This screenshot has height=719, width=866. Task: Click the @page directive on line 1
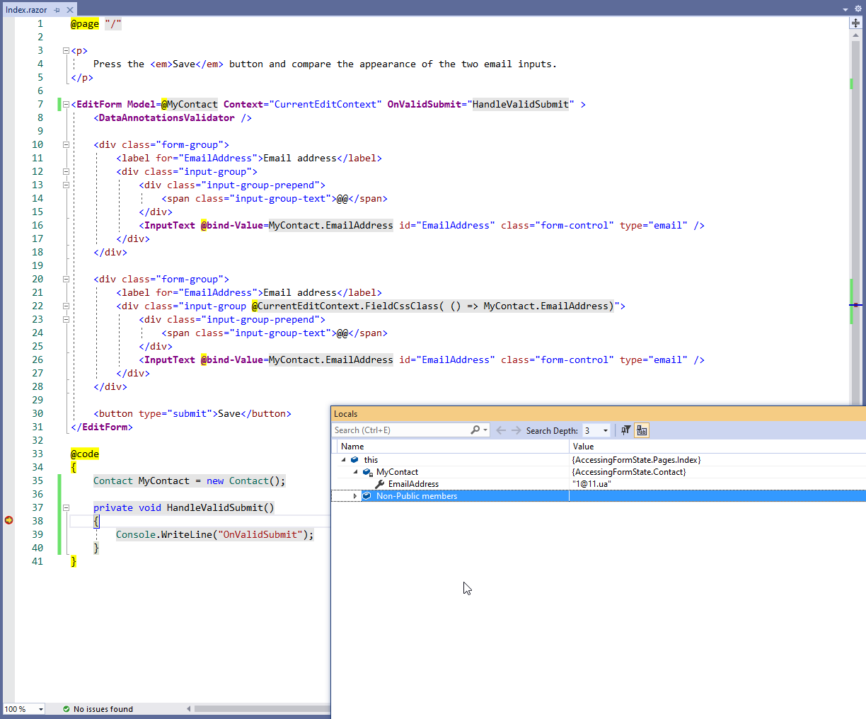tap(85, 24)
